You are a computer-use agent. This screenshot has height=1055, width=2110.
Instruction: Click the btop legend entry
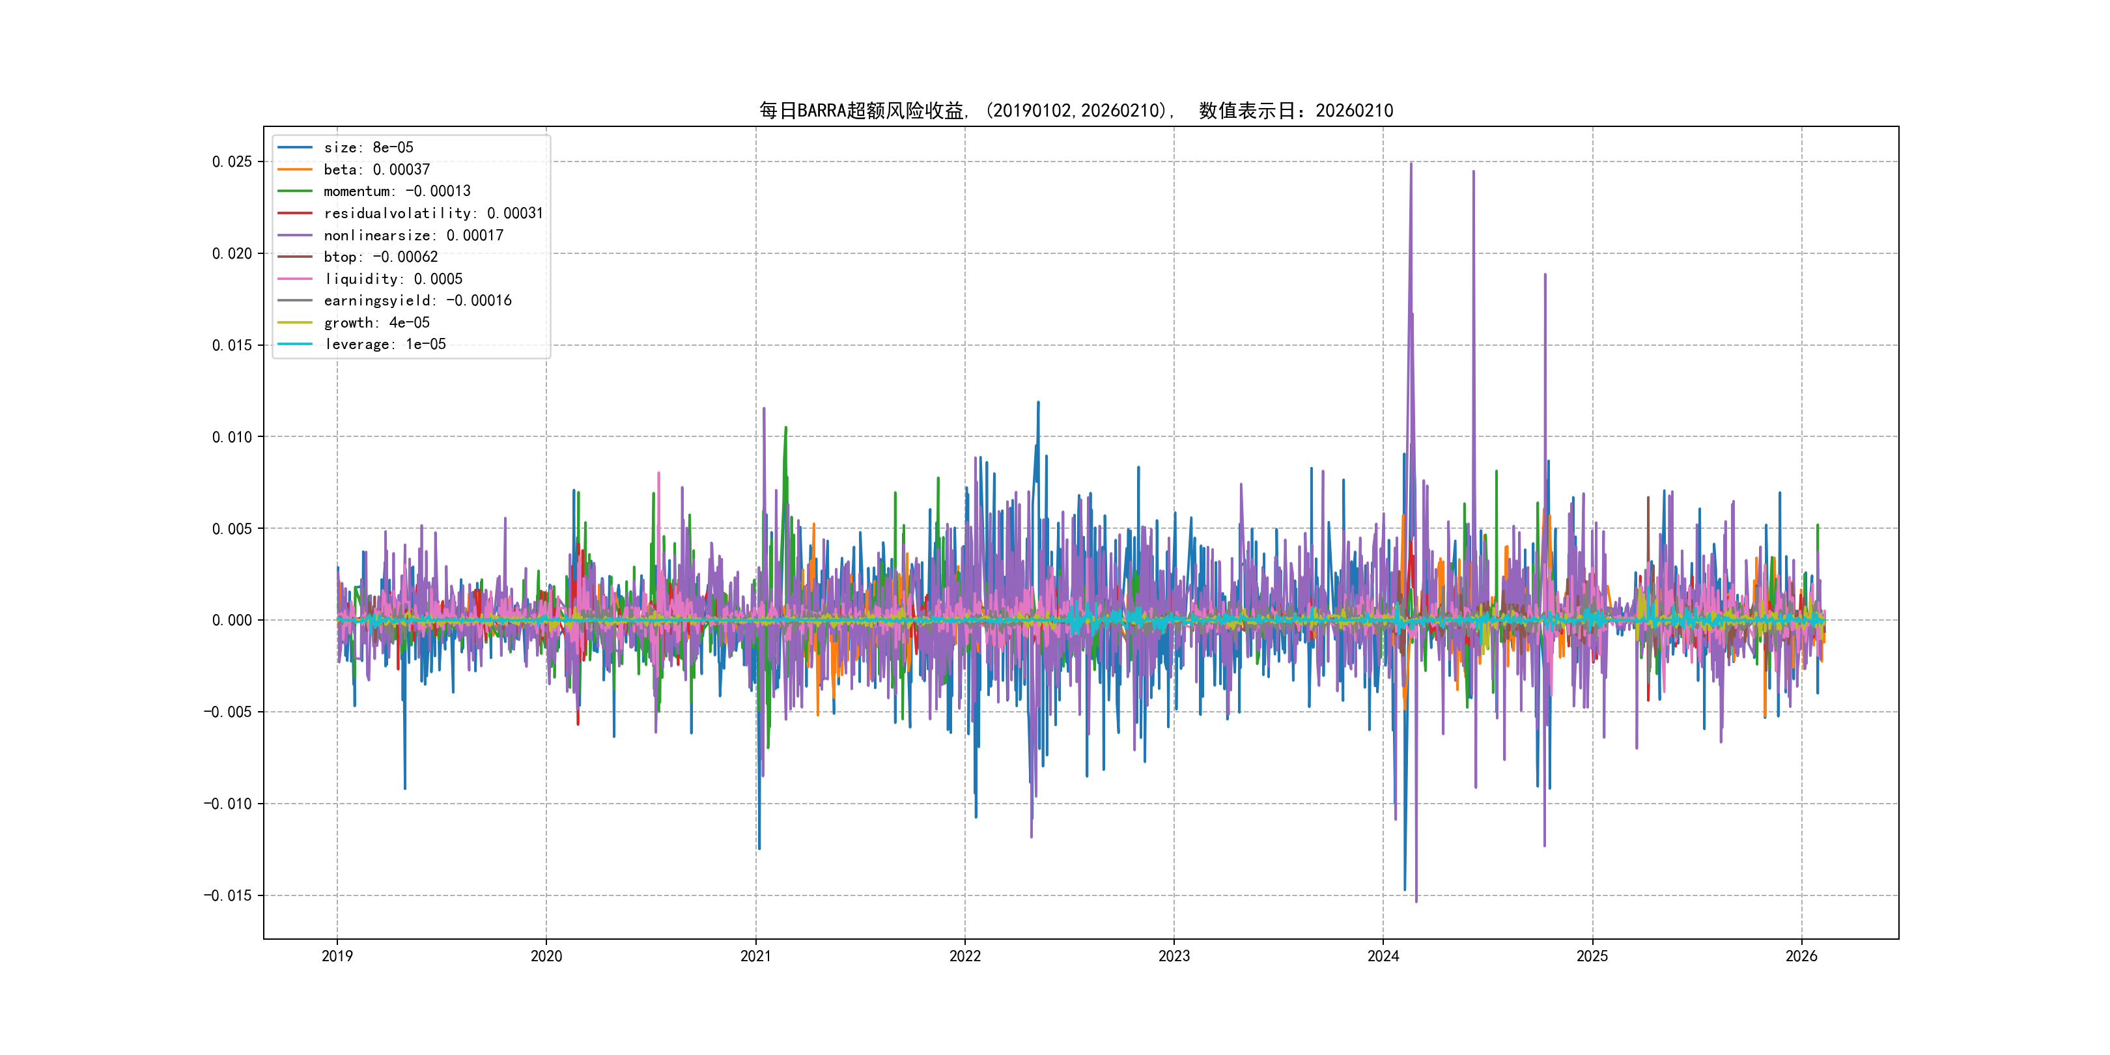pyautogui.click(x=380, y=257)
